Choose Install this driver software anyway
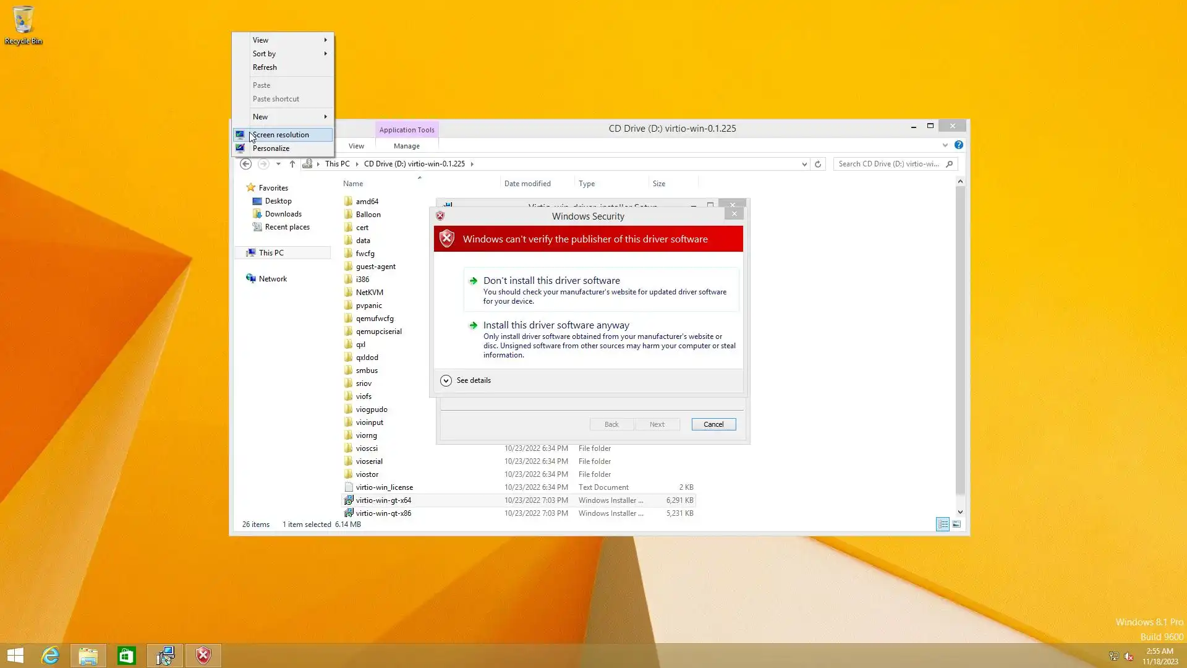This screenshot has height=668, width=1187. (556, 325)
